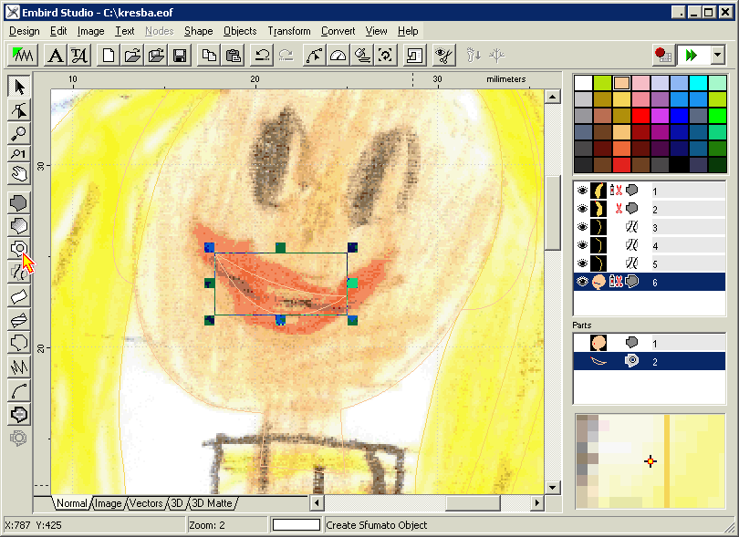The image size is (739, 537).
Task: Open the letter A text tool
Action: [x=56, y=56]
